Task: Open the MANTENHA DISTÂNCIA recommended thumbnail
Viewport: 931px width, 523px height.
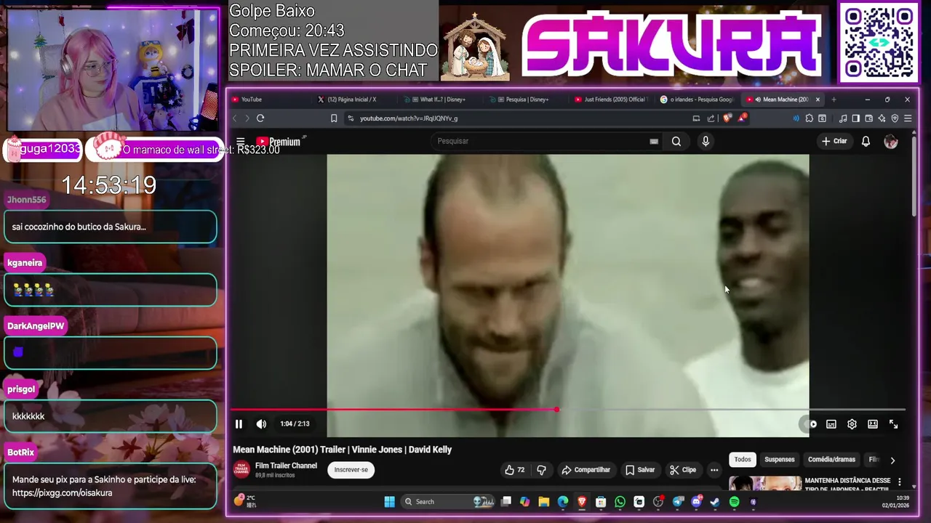Action: point(765,483)
